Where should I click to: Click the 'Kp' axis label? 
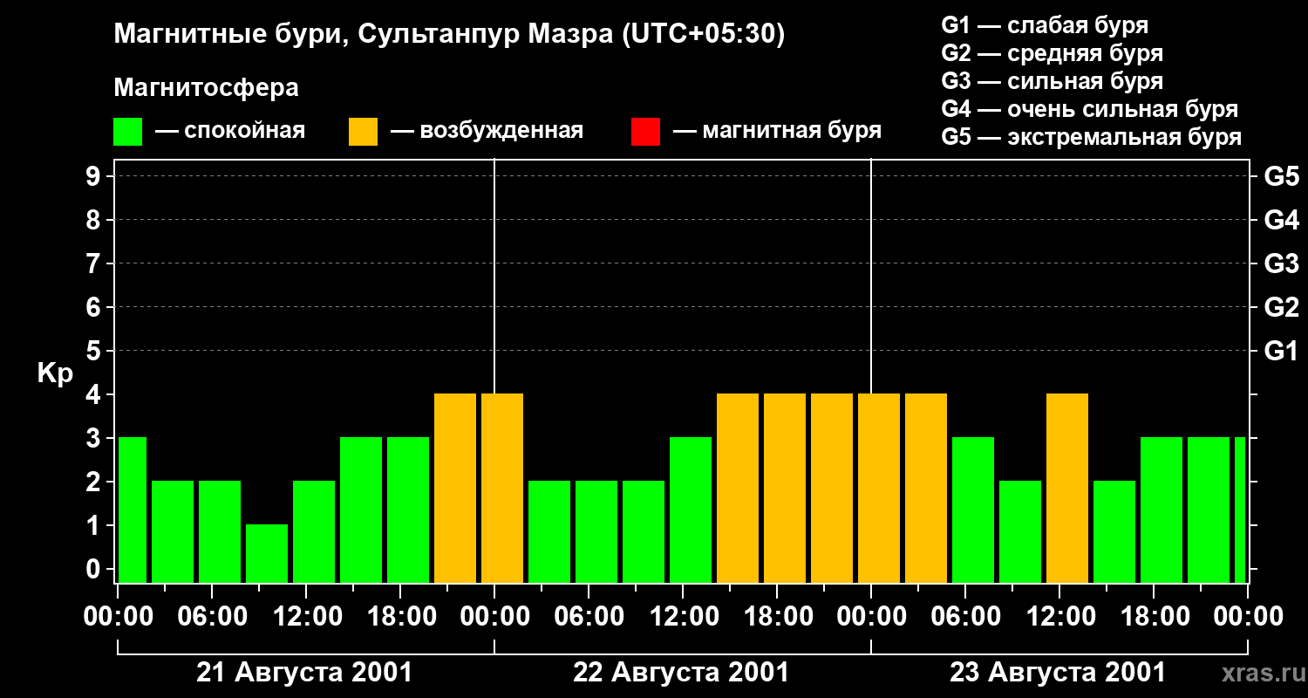pos(55,373)
